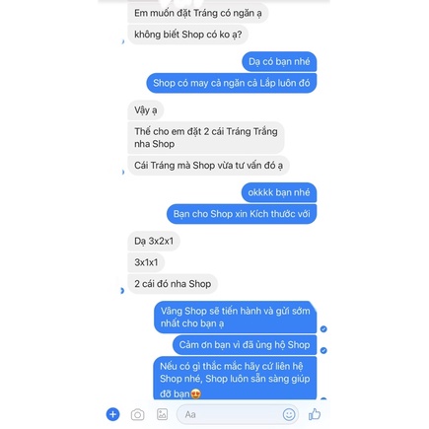Click the Aa message input field

(238, 414)
